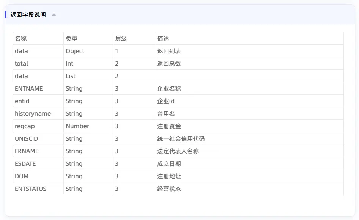Click the entid field name

coord(21,101)
